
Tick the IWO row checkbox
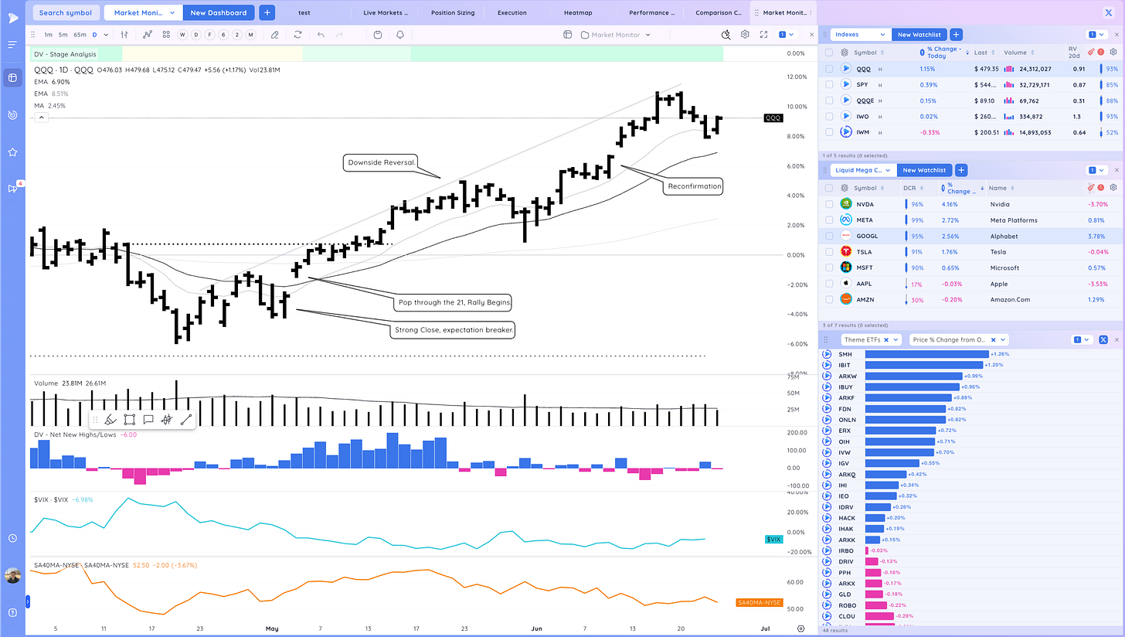click(x=829, y=116)
